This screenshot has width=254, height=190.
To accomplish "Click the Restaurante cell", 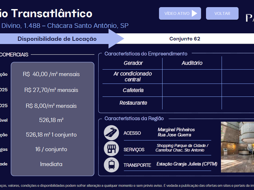I will point(133,103).
